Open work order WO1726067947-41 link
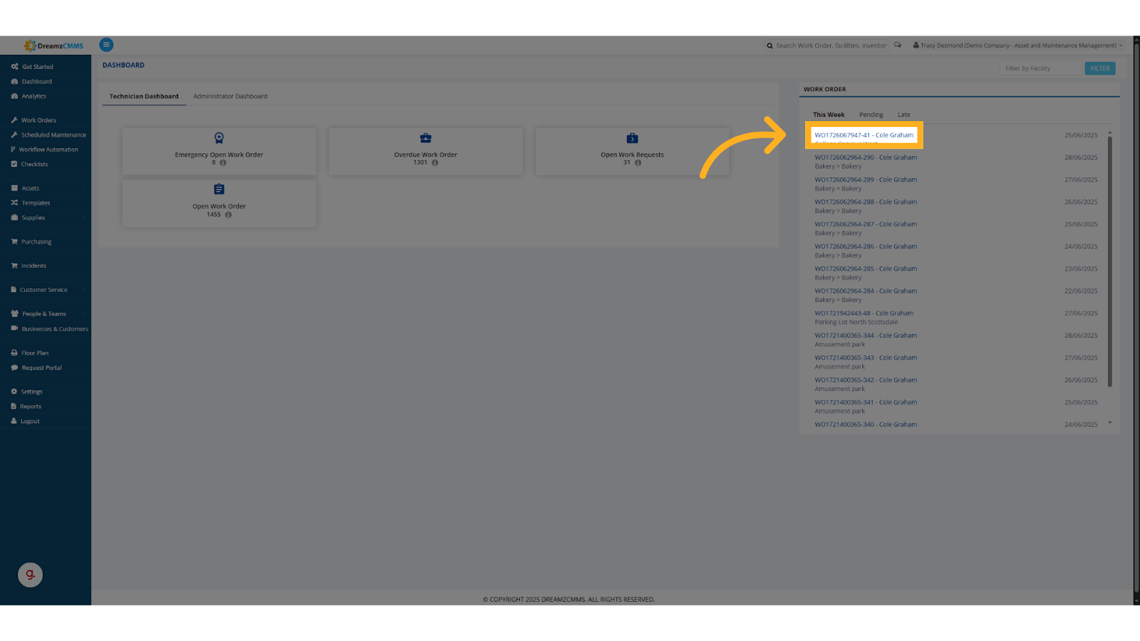This screenshot has width=1140, height=641. pyautogui.click(x=864, y=135)
